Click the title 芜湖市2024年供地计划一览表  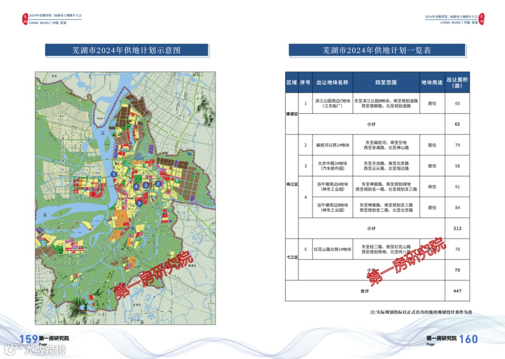tap(377, 50)
